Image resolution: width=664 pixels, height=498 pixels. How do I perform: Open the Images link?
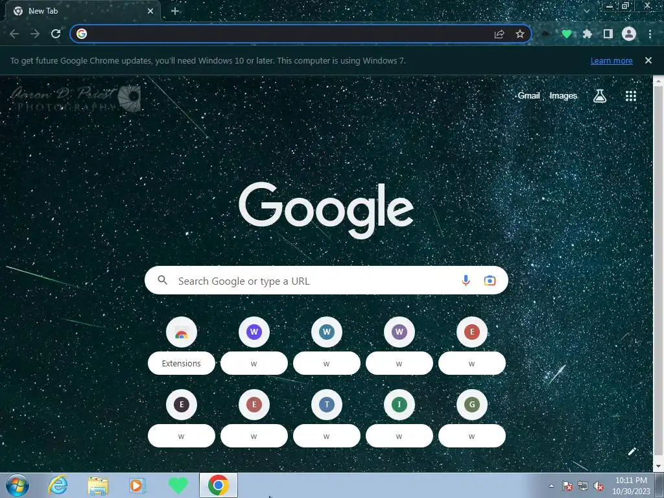563,96
